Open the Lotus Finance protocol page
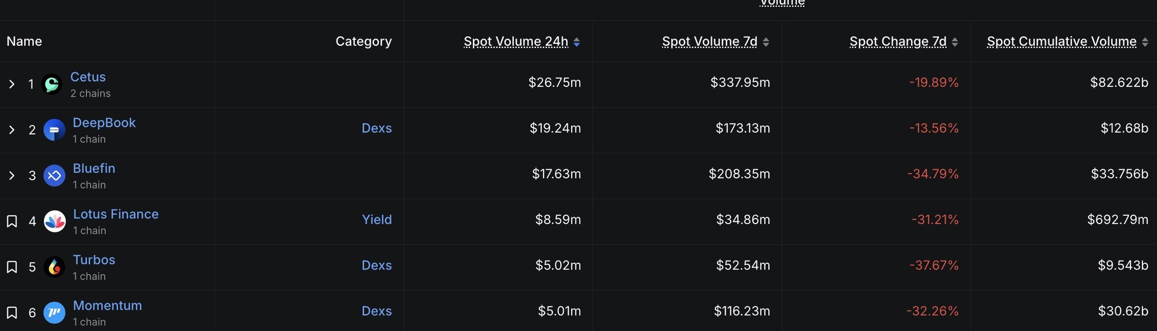The height and width of the screenshot is (331, 1157). 116,214
